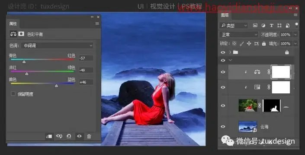
Task: Select the woman photo layer thumbnail
Action: click(248, 105)
